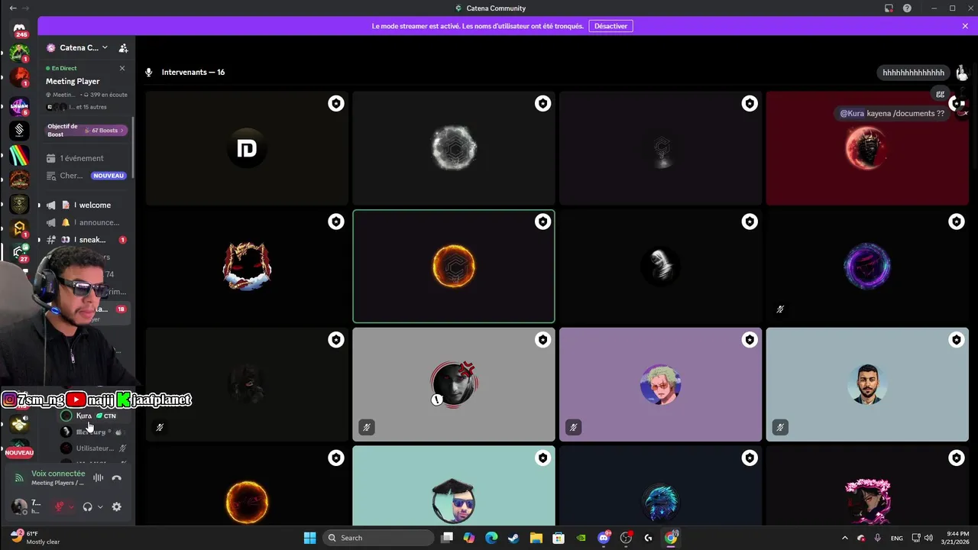Click moderator badge on purple ring tile

[957, 222]
